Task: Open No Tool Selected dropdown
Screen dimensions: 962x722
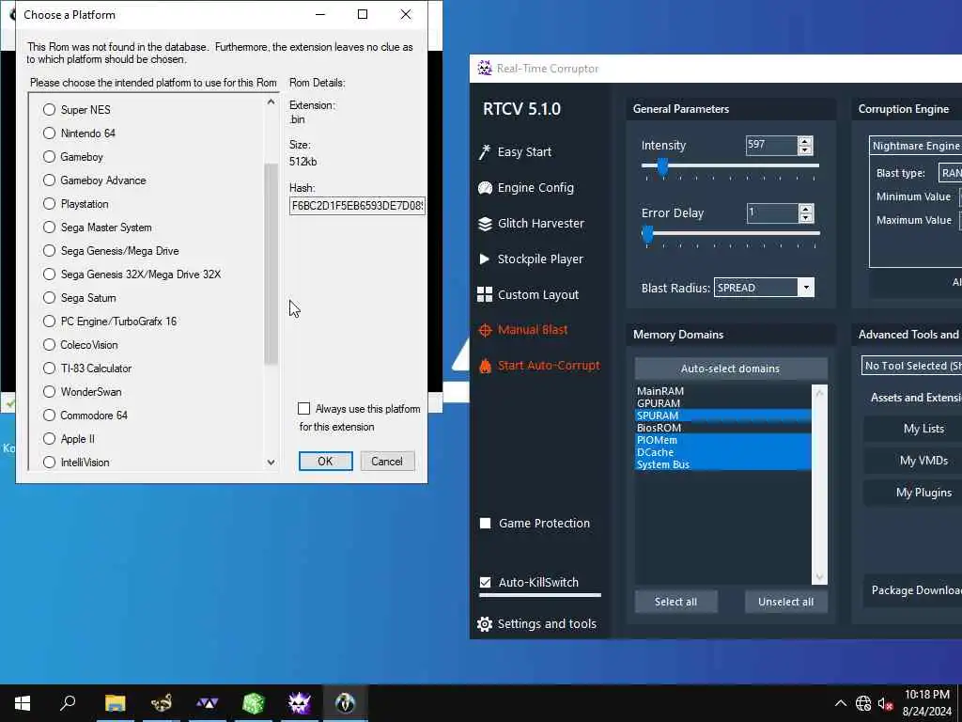Action: pos(911,366)
